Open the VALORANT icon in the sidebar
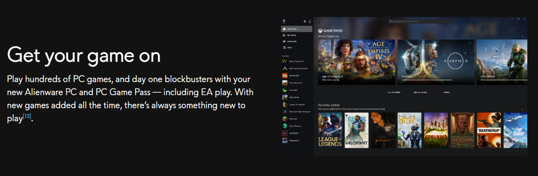This screenshot has height=176, width=538. (x=284, y=133)
